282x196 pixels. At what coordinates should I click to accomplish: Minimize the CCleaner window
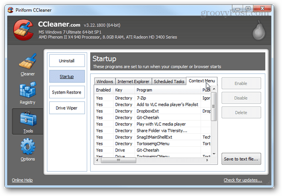click(x=238, y=8)
